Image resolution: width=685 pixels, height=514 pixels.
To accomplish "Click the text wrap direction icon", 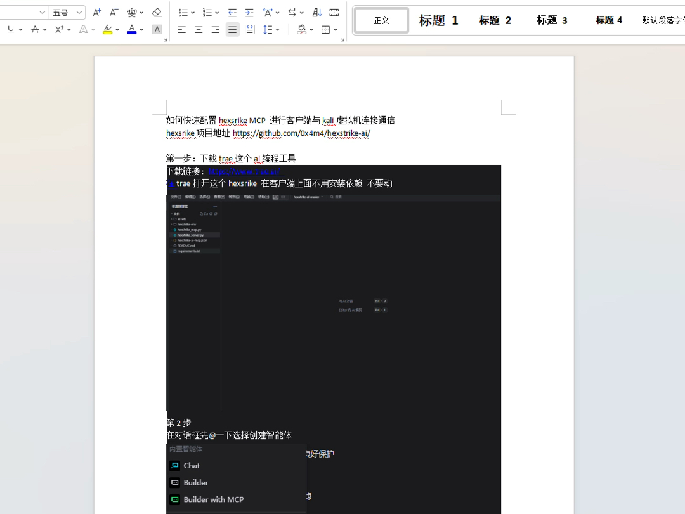I will 292,13.
